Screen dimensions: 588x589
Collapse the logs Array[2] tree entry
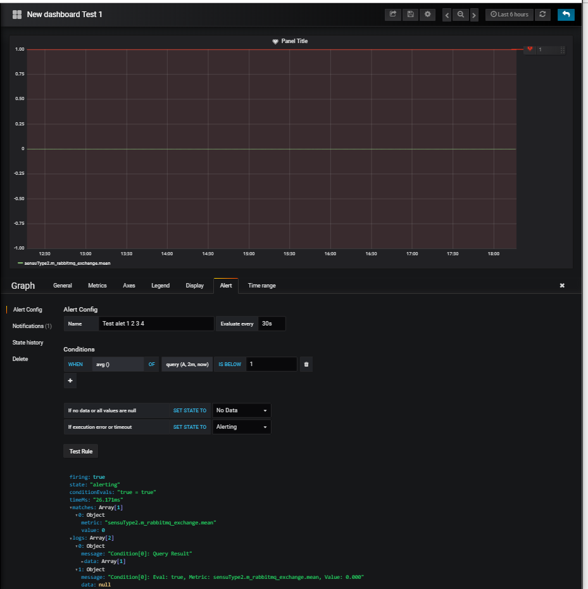tap(70, 537)
